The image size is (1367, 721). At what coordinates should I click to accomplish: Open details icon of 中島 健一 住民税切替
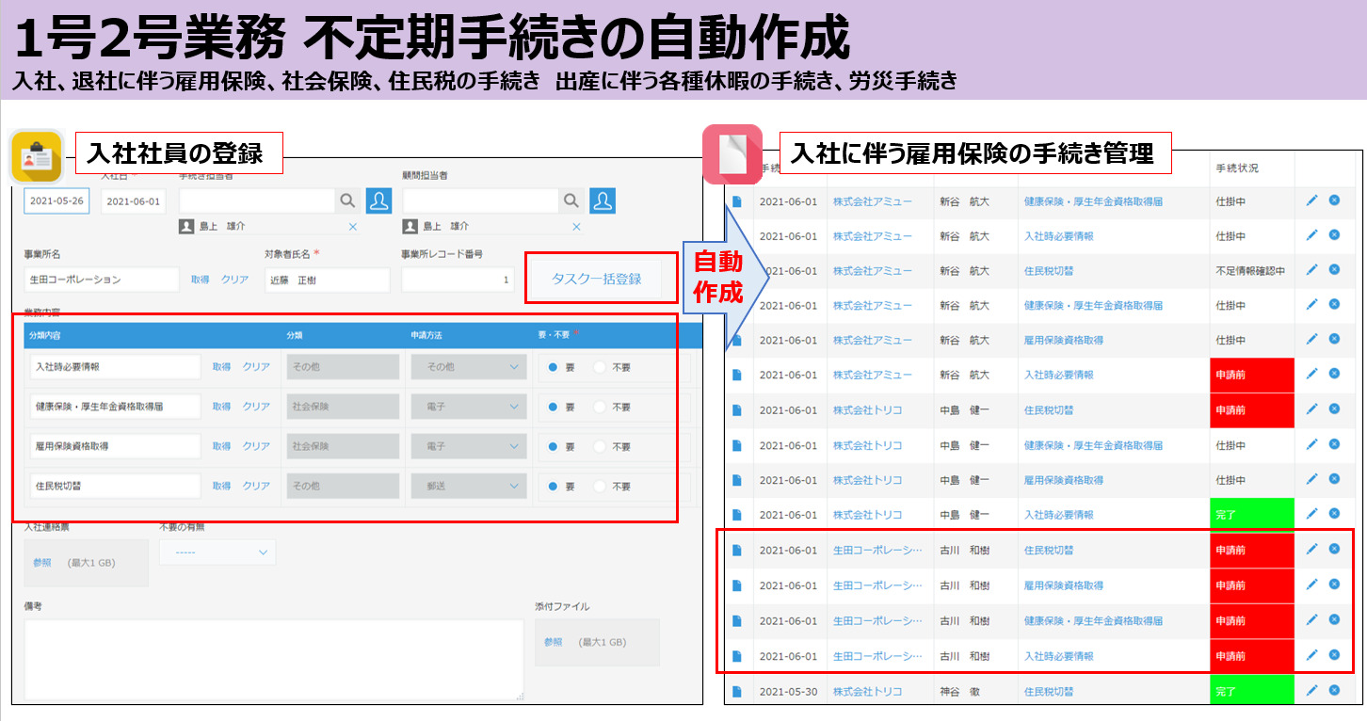[737, 410]
